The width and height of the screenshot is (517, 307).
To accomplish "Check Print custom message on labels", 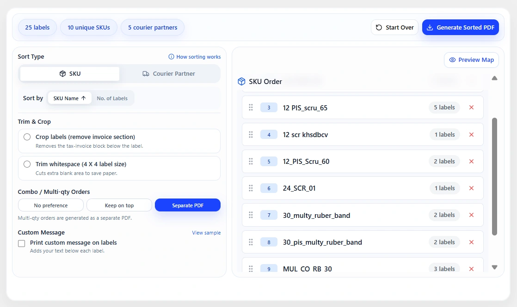I will pyautogui.click(x=21, y=243).
